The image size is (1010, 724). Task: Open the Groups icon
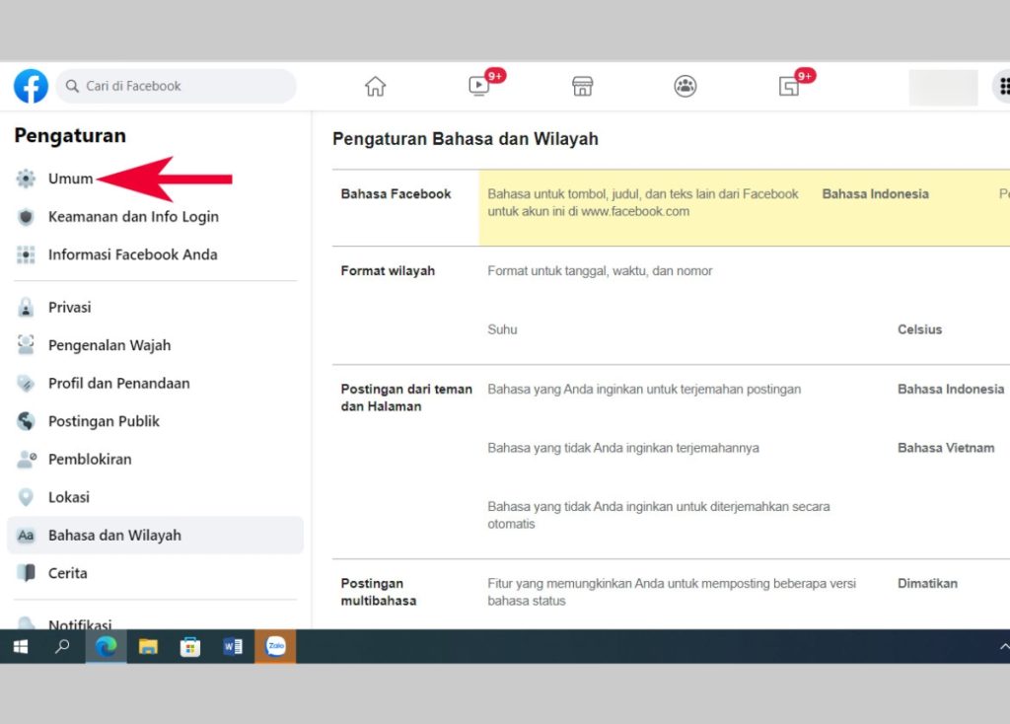(685, 86)
